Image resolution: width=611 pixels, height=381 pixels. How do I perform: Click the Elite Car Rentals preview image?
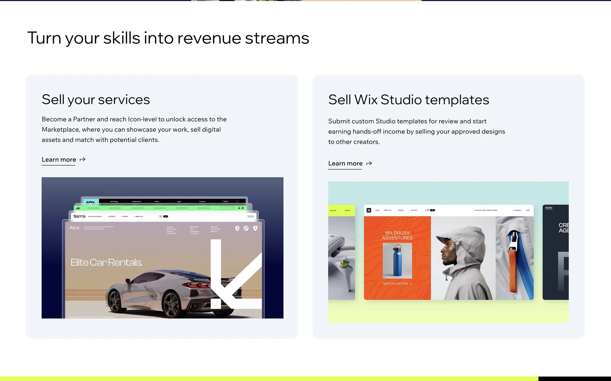163,270
